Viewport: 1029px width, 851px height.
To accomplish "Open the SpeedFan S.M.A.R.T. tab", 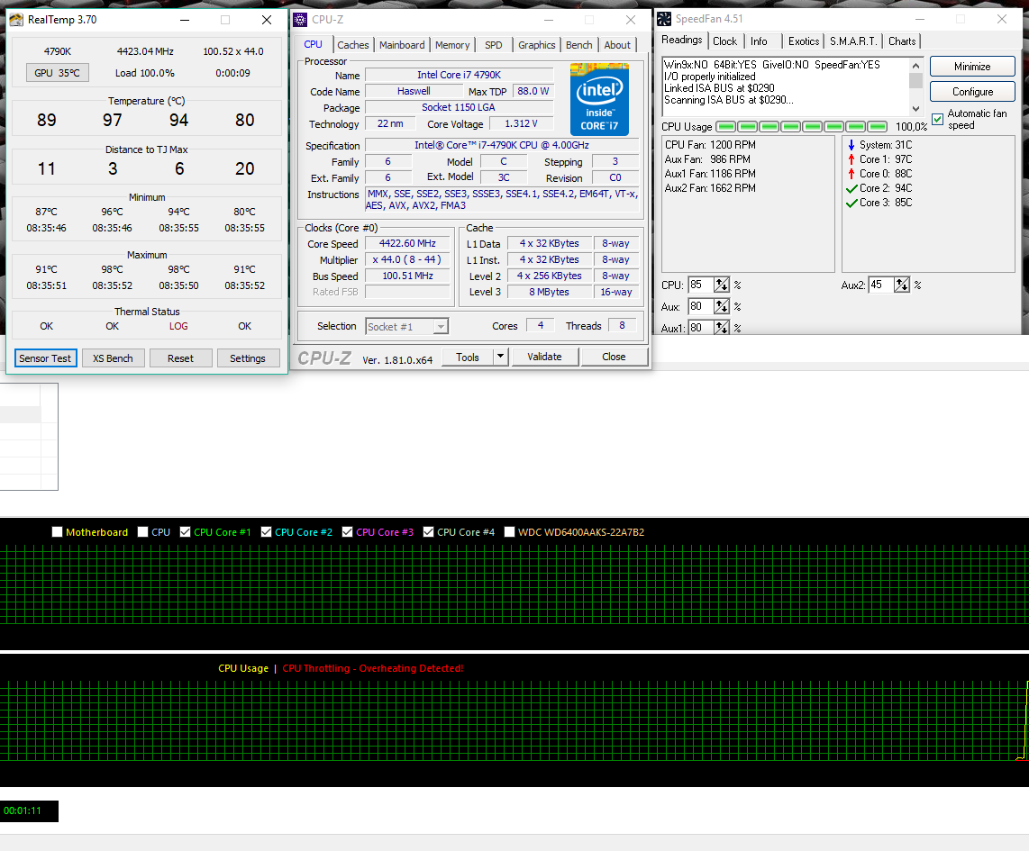I will pos(853,41).
